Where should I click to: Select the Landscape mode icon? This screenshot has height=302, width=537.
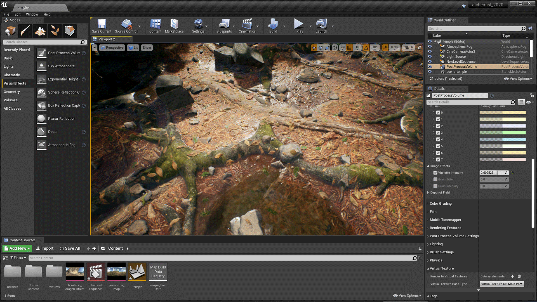(40, 31)
